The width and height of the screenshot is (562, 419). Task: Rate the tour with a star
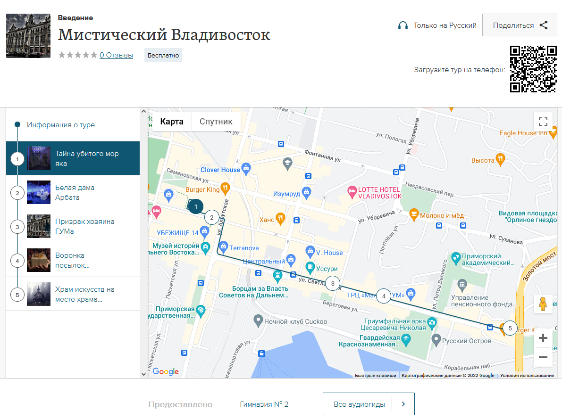click(x=77, y=55)
